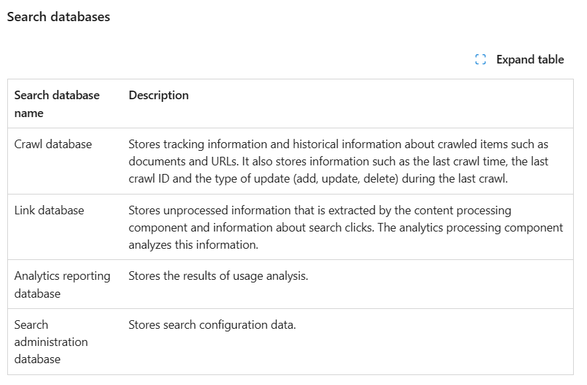
Task: Click the Description column header
Action: 159,95
